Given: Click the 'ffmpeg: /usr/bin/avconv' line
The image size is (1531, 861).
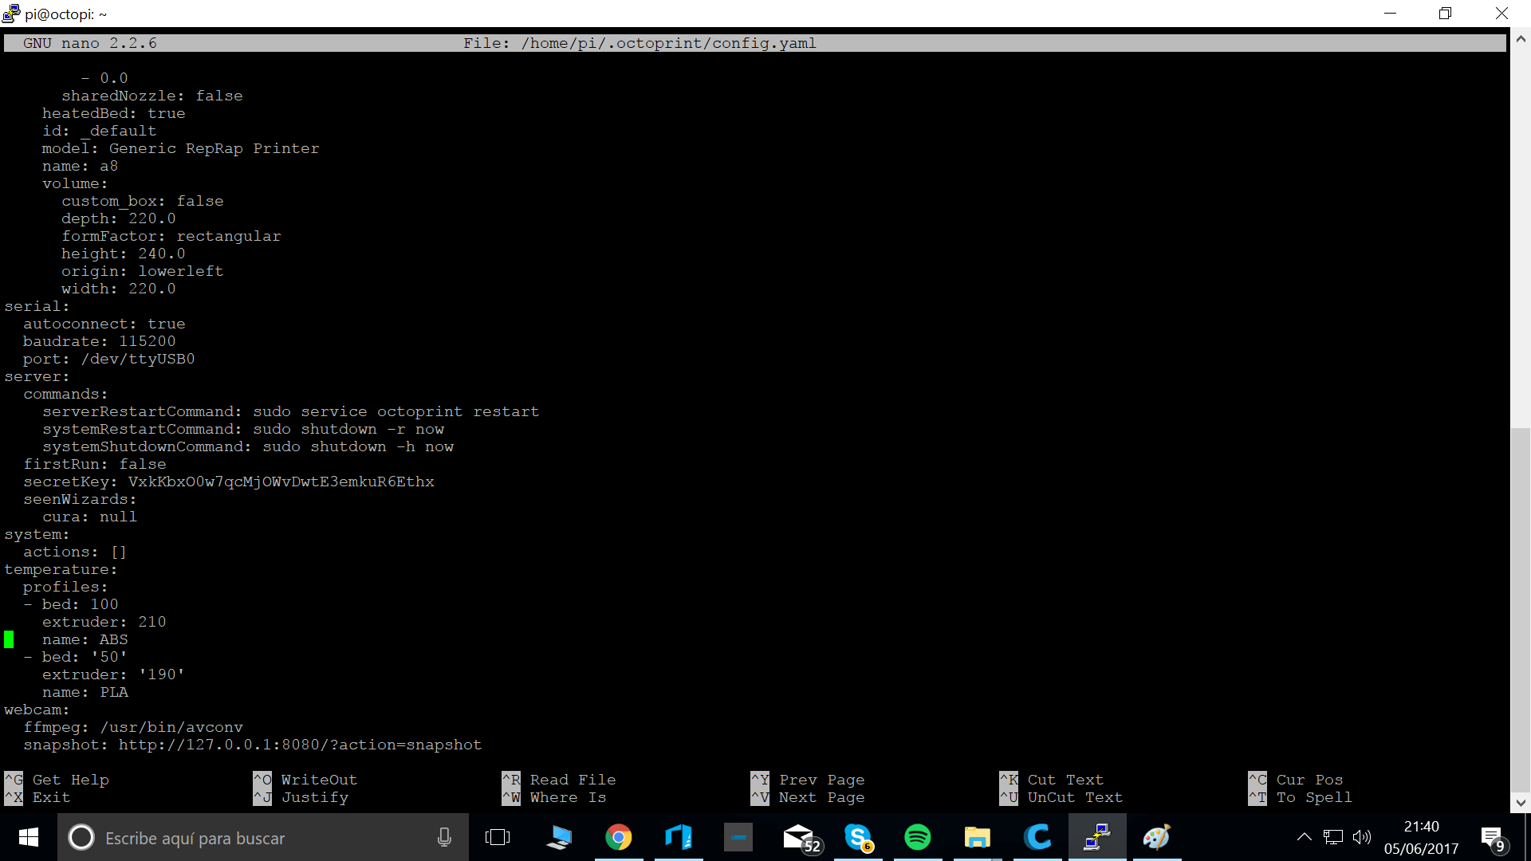Looking at the screenshot, I should (x=133, y=727).
